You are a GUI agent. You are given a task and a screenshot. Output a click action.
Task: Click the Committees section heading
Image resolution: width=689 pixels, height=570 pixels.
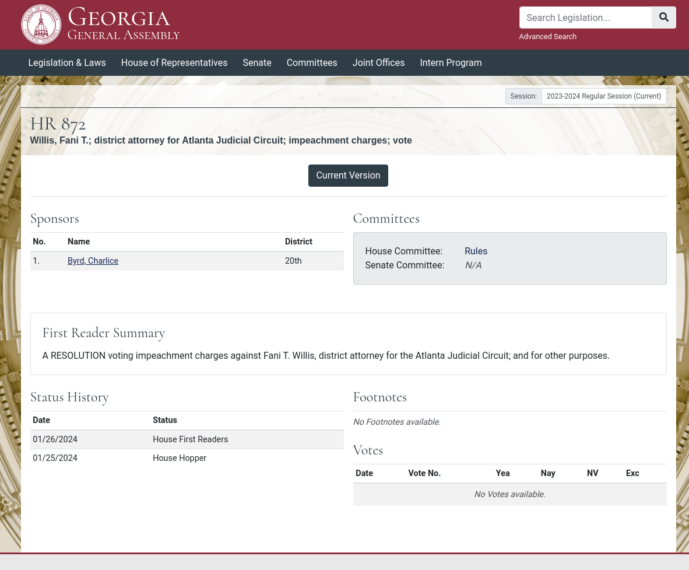[386, 219]
